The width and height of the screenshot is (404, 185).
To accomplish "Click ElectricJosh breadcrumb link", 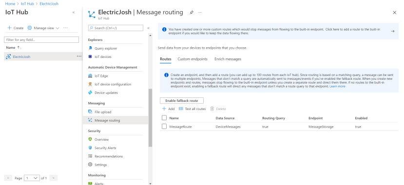I will [x=49, y=4].
